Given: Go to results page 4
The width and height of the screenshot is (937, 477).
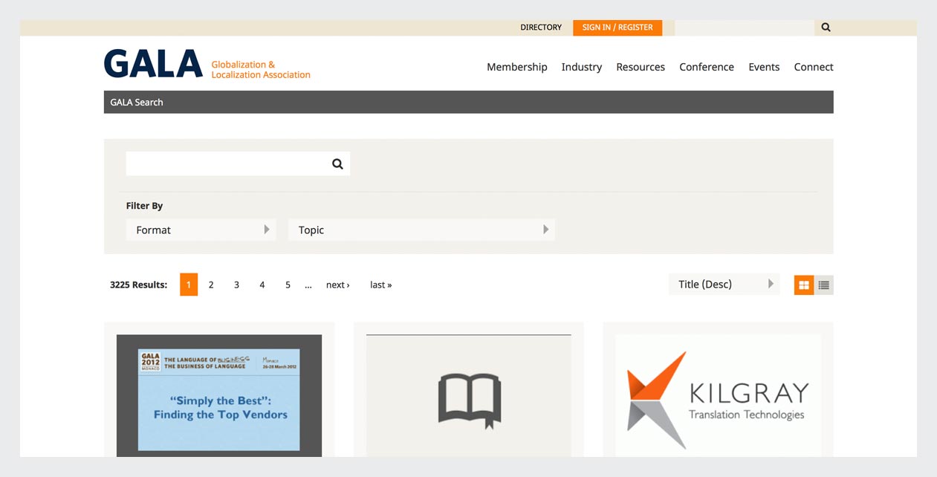Looking at the screenshot, I should (x=262, y=285).
